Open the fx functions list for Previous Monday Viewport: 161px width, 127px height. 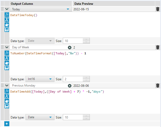(7, 91)
